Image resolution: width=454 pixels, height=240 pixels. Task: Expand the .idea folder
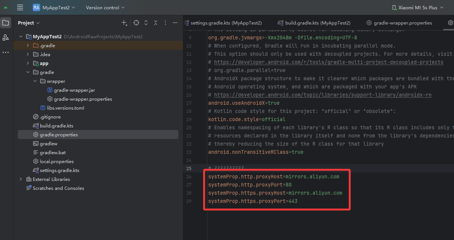[28, 55]
